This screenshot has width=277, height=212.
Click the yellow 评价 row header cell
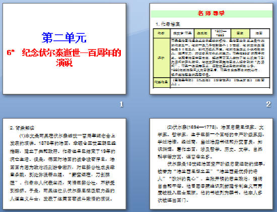pyautogui.click(x=162, y=58)
